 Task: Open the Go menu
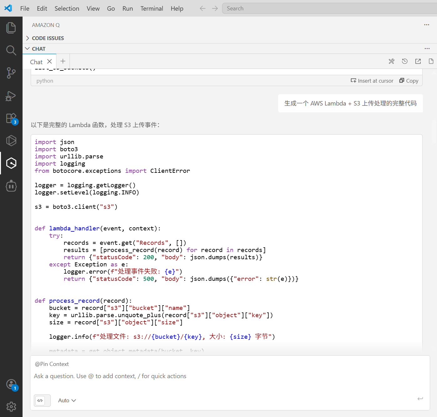tap(111, 8)
